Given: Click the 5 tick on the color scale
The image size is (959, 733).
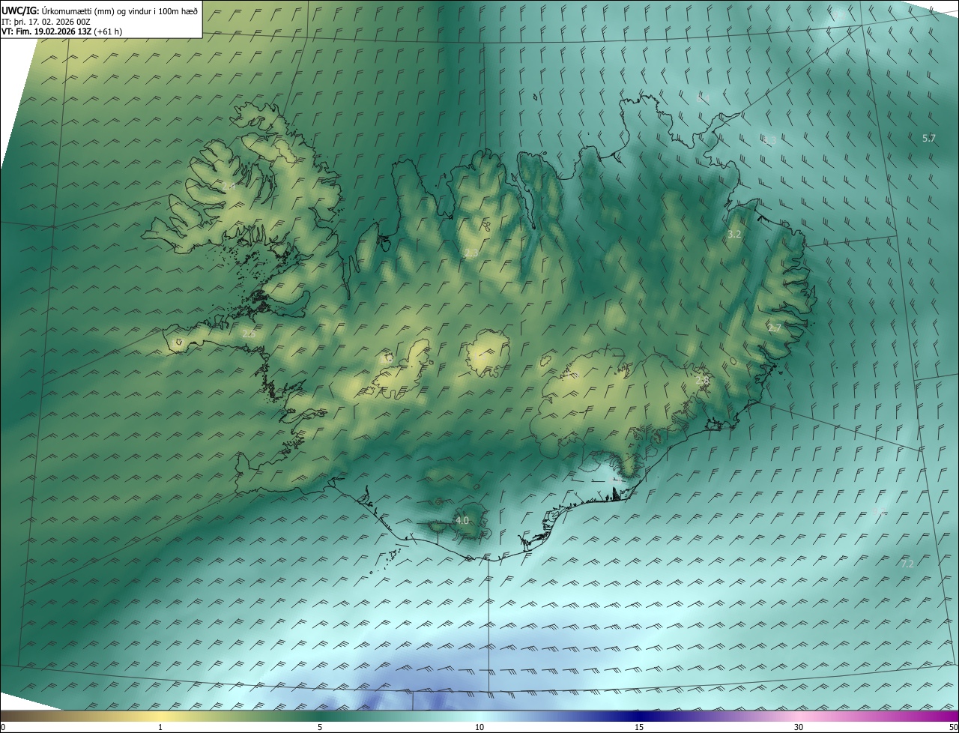Looking at the screenshot, I should click(320, 728).
